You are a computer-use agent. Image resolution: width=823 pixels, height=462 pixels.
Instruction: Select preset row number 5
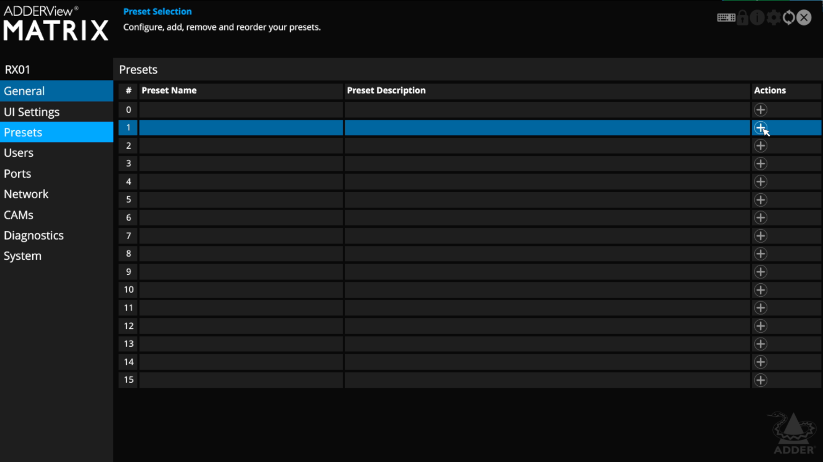[x=128, y=200]
